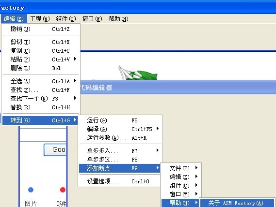Expand submenu arrow beside 单步步入
Image resolution: width=276 pixels, height=207 pixels.
pos(158,150)
